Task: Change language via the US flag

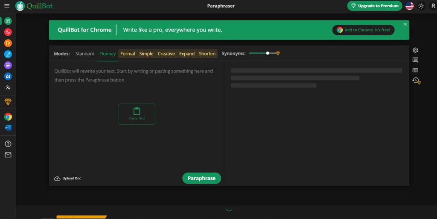Action: click(x=409, y=6)
